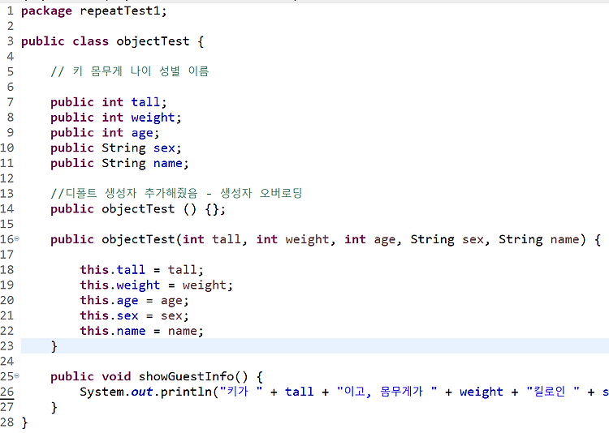Place cursor after closing brace on line 23
The width and height of the screenshot is (609, 433).
(58, 346)
